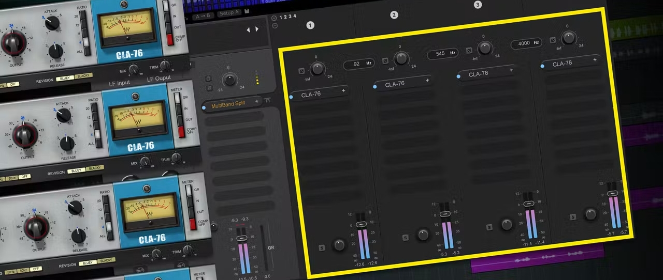The image size is (663, 280).
Task: Solo the band showing -5.3 level
Action: pos(405,238)
